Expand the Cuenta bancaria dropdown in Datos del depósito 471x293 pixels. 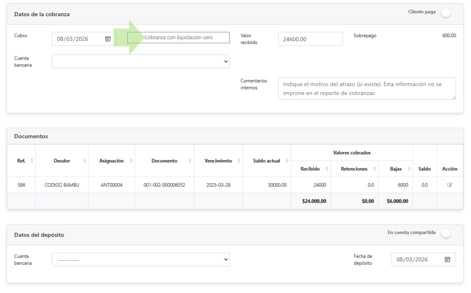[x=141, y=260]
